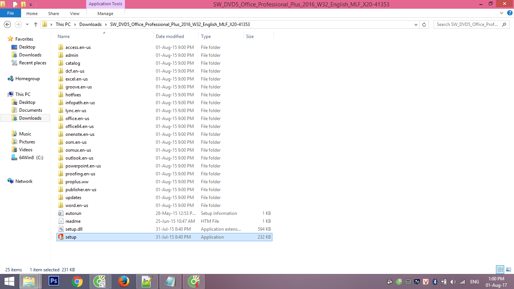Click the volume tray icon
The height and width of the screenshot is (289, 514).
tap(453, 281)
